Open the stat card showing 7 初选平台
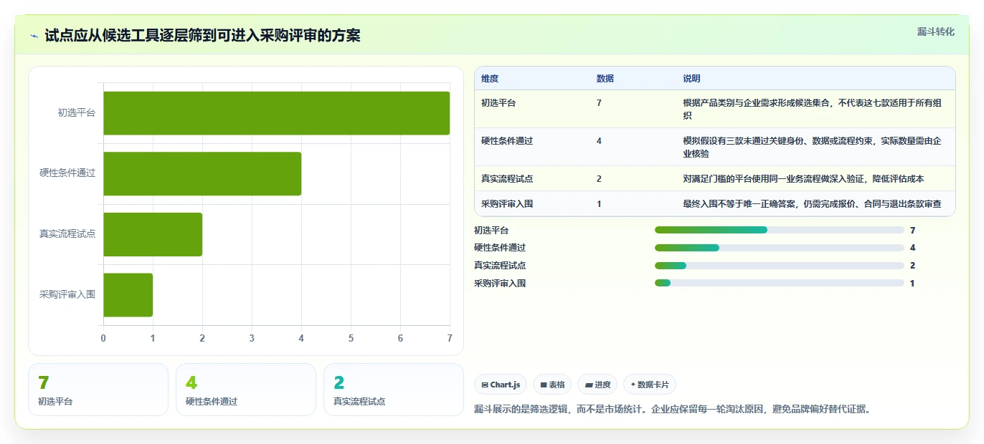 coord(98,390)
